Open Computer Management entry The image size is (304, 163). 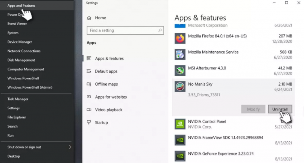pyautogui.click(x=26, y=69)
